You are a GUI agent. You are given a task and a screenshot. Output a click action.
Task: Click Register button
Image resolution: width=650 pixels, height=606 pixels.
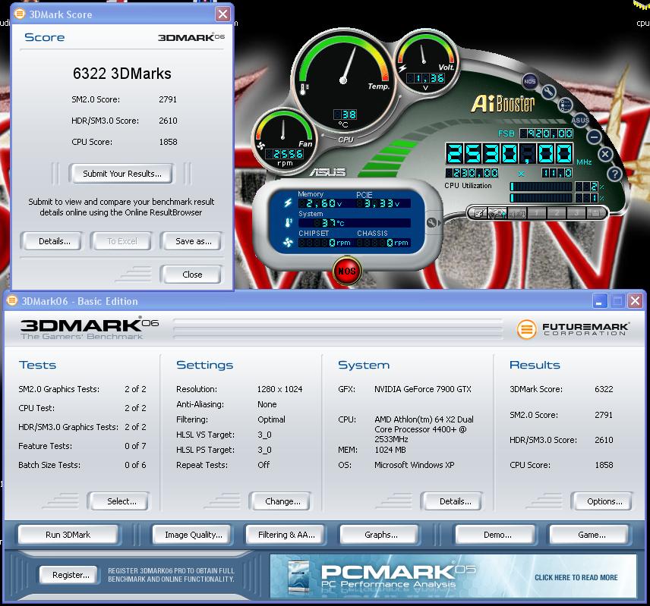(71, 575)
